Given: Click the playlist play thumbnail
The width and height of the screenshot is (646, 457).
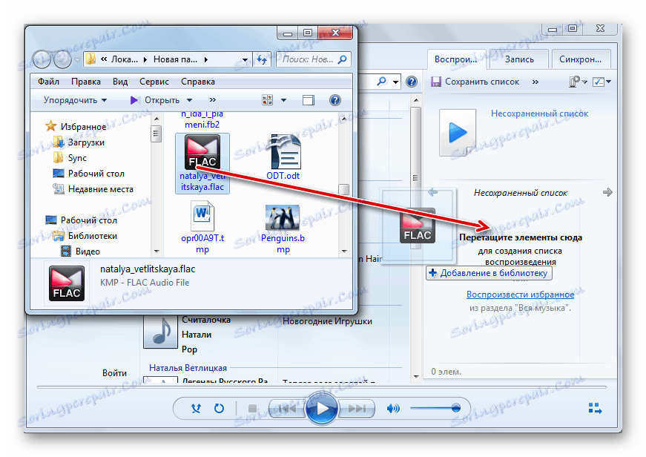Looking at the screenshot, I should click(x=458, y=132).
